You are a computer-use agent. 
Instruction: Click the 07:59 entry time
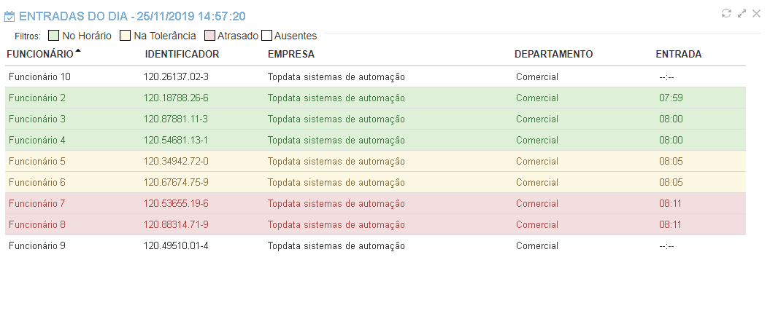(x=671, y=98)
